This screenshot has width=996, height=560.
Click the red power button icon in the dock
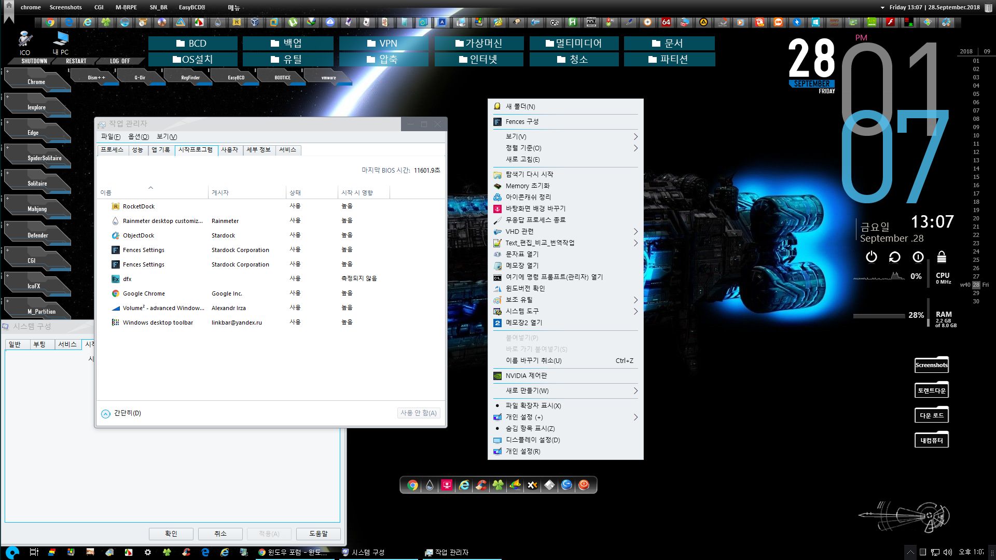[584, 485]
